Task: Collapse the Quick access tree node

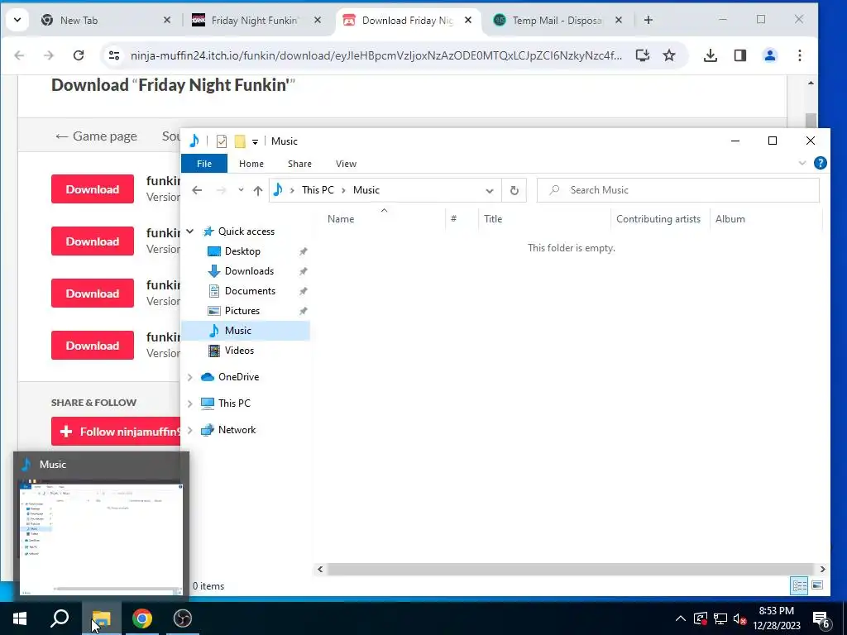Action: click(x=190, y=232)
